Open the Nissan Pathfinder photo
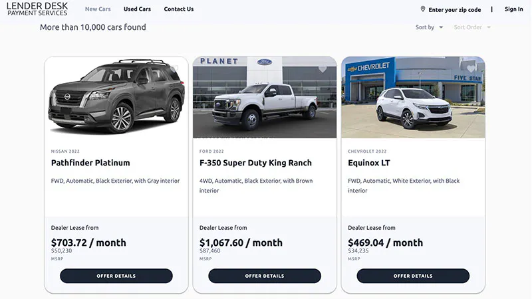532x299 pixels. [x=116, y=100]
